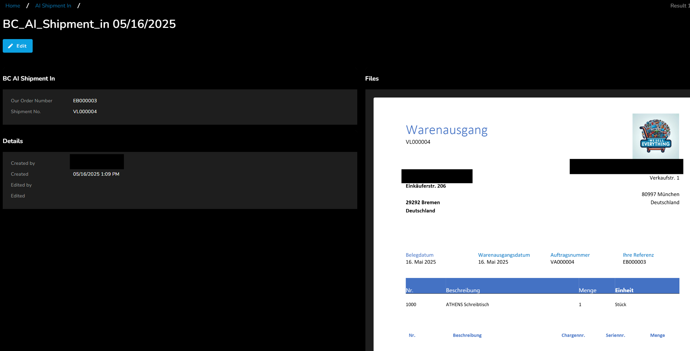
Task: Click the Belegdatum label in document
Action: point(419,255)
